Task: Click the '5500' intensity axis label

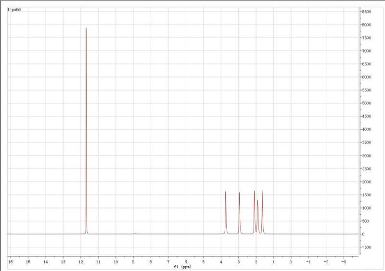Action: [x=367, y=90]
